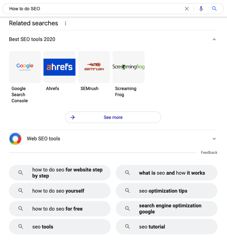This screenshot has width=227, height=241.
Task: Click the Web SEO tools circular logo
Action: [x=15, y=139]
